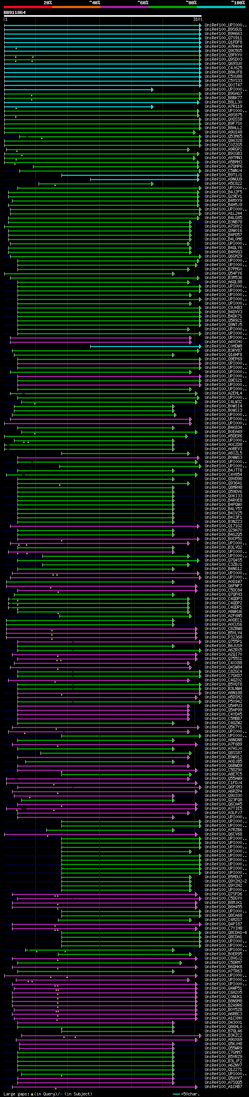Select the UniRef100_C5DRM7 hit label

(x=223, y=962)
